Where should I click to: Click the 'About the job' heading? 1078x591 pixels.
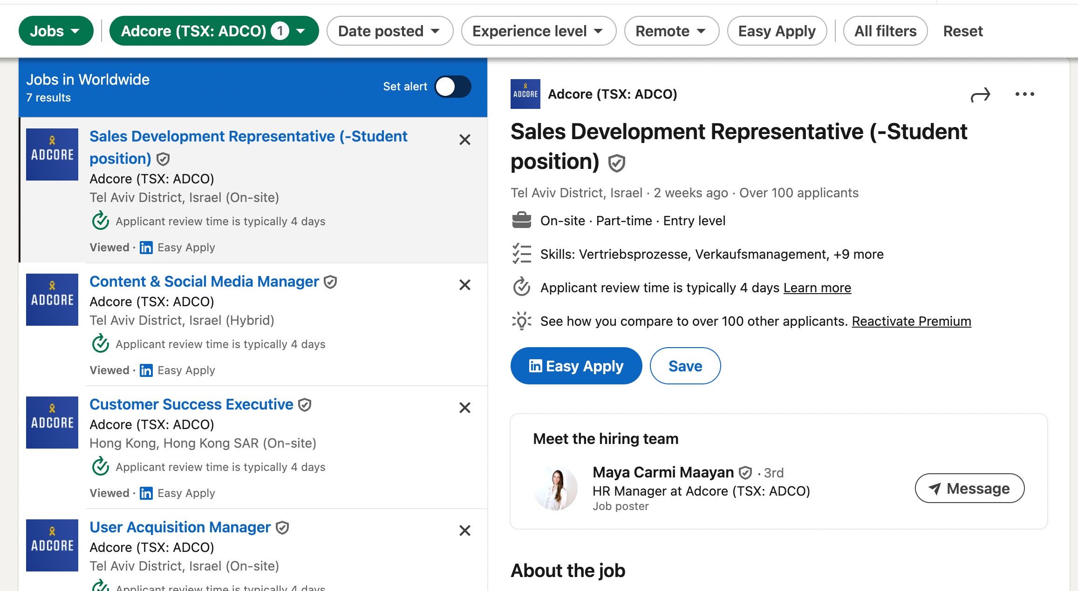click(x=568, y=571)
